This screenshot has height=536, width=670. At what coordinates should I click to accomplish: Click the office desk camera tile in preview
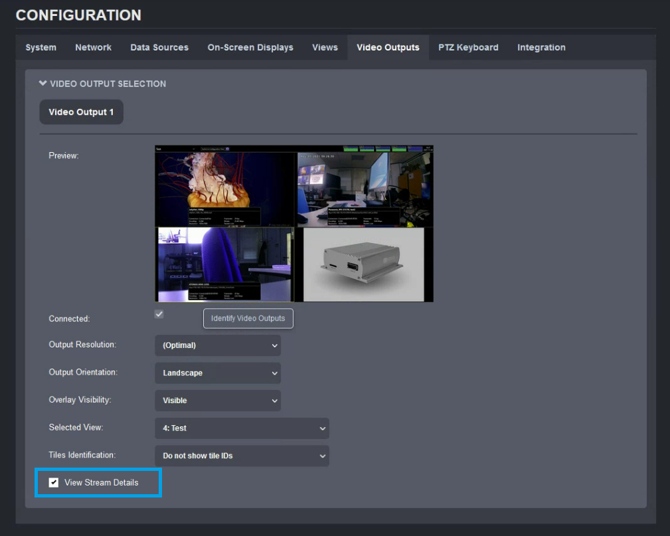click(365, 189)
